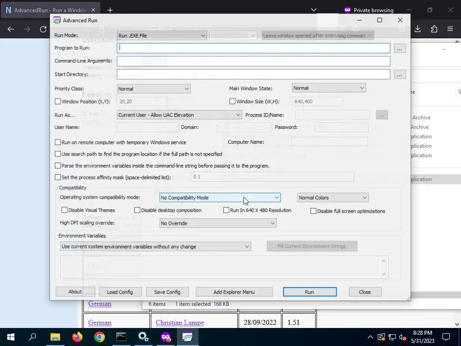Check Run on remote computer option
This screenshot has height=346, width=461.
[58, 142]
